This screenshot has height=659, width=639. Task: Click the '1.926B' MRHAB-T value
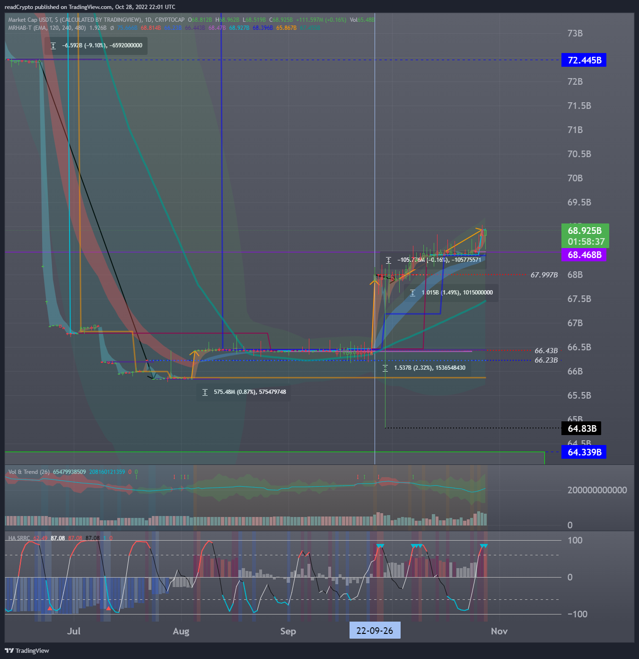pyautogui.click(x=98, y=28)
